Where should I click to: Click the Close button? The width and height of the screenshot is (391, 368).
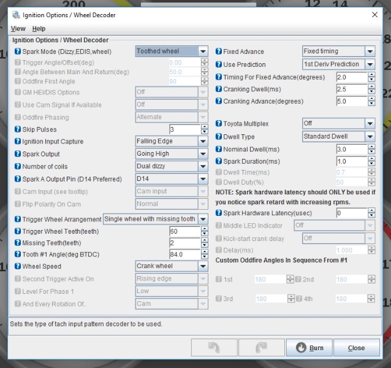[x=356, y=348]
